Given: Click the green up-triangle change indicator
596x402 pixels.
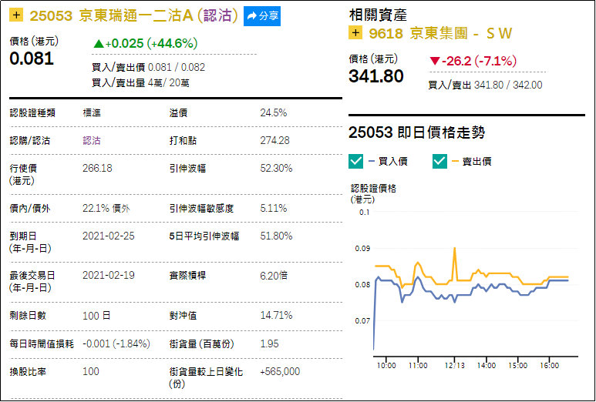Looking at the screenshot, I should coord(99,44).
